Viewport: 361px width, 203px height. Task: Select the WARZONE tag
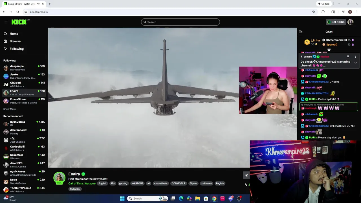pyautogui.click(x=137, y=183)
